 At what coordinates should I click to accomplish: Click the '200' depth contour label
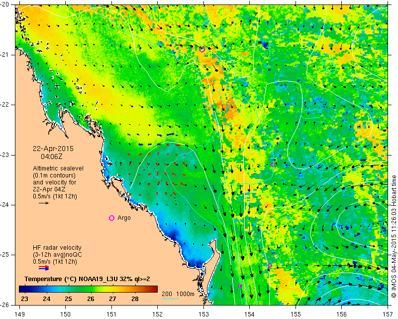click(x=167, y=294)
